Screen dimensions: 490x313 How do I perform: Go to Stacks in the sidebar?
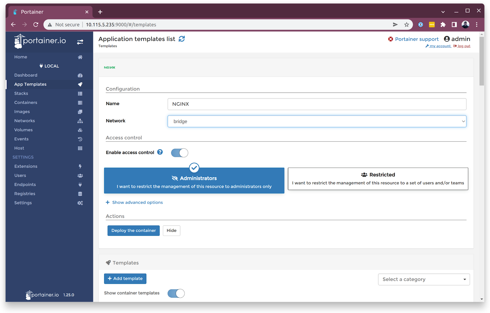pyautogui.click(x=21, y=94)
